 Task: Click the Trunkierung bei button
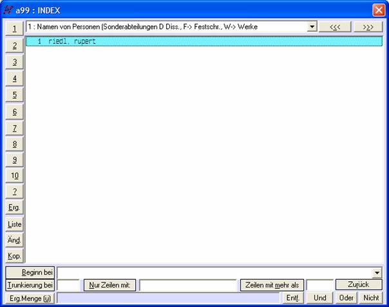[30, 285]
